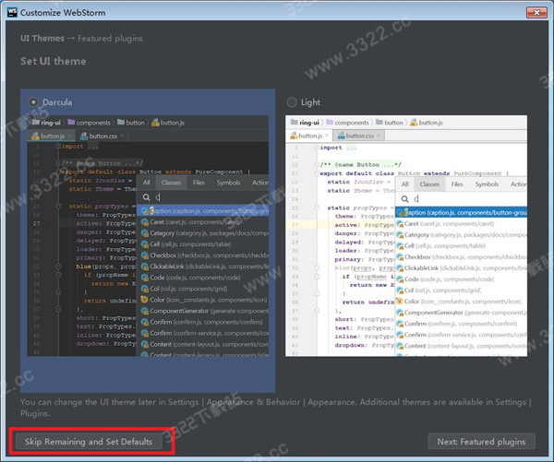Screen dimensions: 554x462
Task: Click the Darcula theme preview image
Action: coord(148,236)
